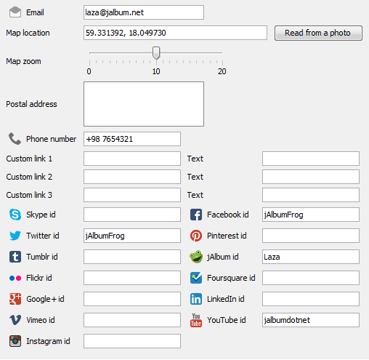The height and width of the screenshot is (360, 369).
Task: Click the Skype logo icon
Action: coord(15,215)
